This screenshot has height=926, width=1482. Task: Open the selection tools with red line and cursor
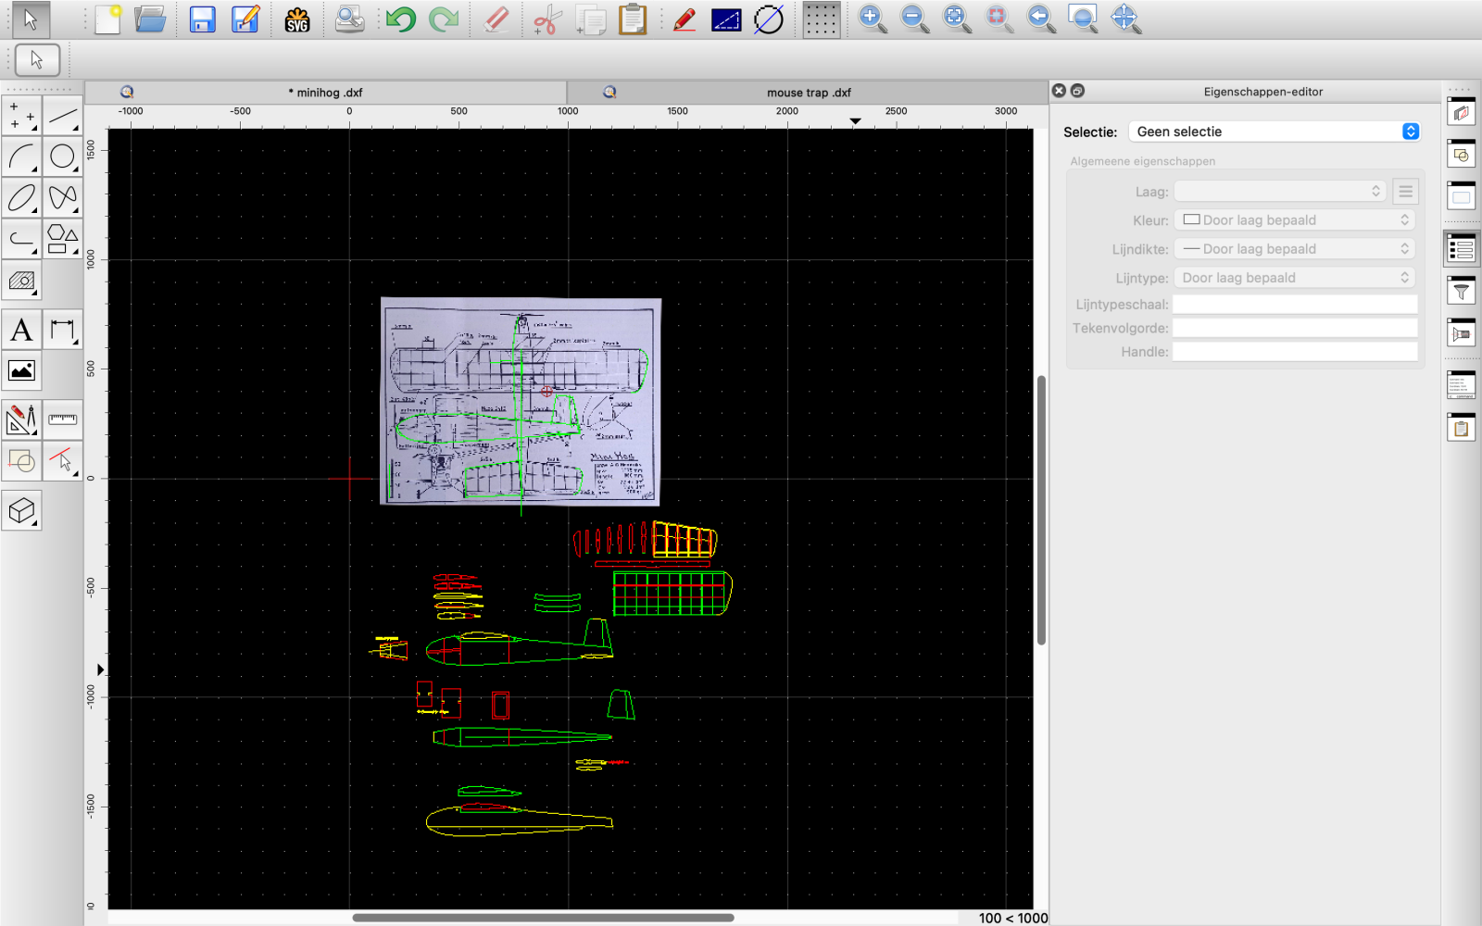[62, 460]
